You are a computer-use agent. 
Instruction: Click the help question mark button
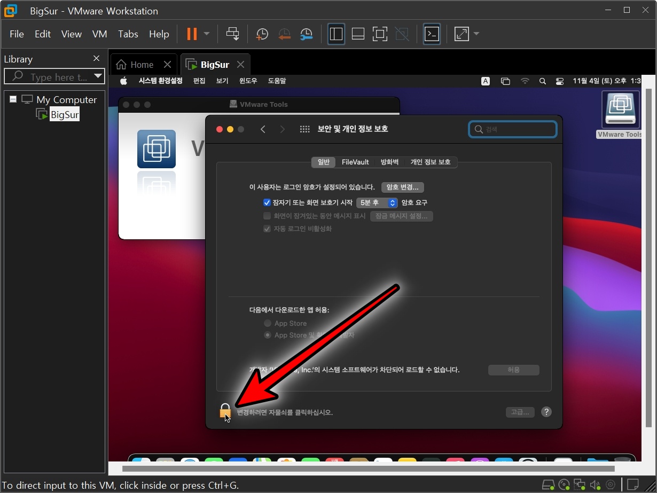coord(546,412)
